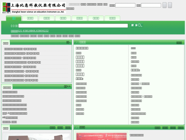Open the phone number 021-63818866,63809222 link
This screenshot has height=140, width=186.
click(x=30, y=31)
